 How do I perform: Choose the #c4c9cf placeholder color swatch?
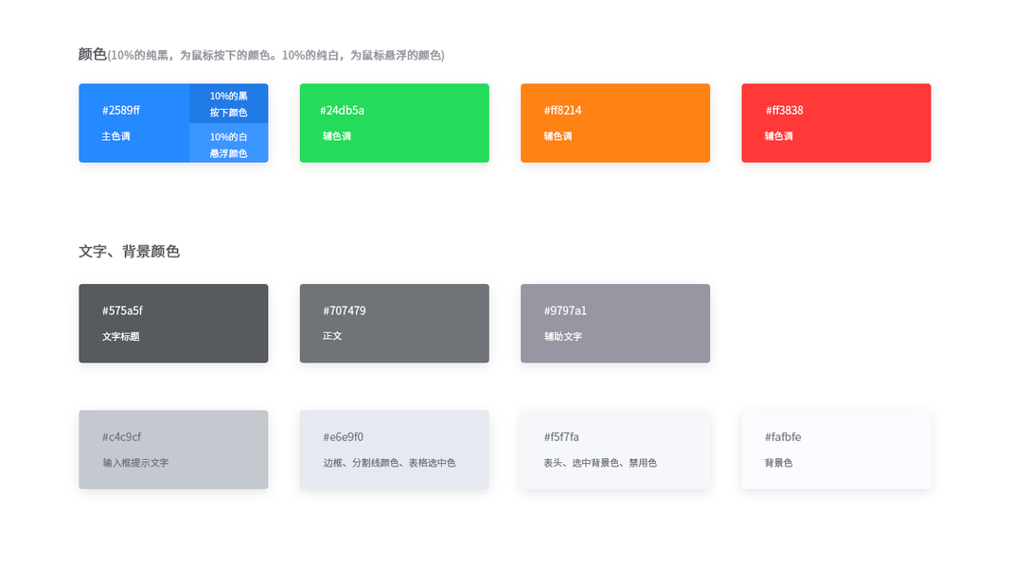click(x=173, y=450)
